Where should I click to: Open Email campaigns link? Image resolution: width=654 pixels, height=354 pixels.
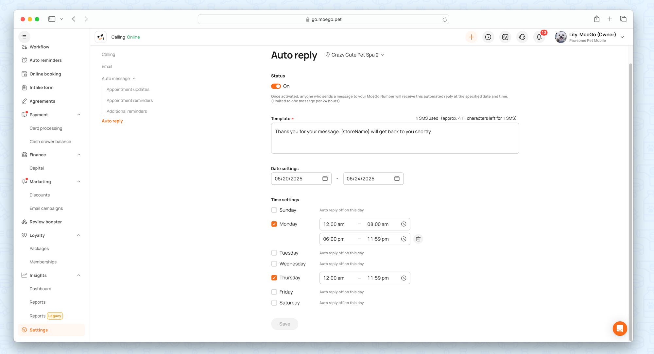click(46, 208)
